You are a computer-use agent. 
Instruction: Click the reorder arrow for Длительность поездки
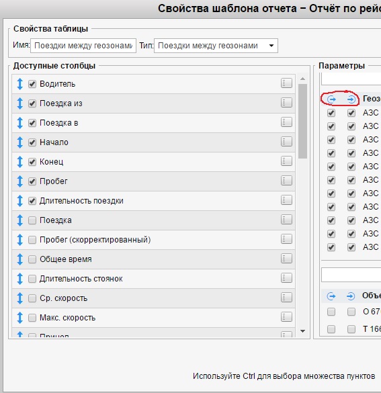[19, 201]
